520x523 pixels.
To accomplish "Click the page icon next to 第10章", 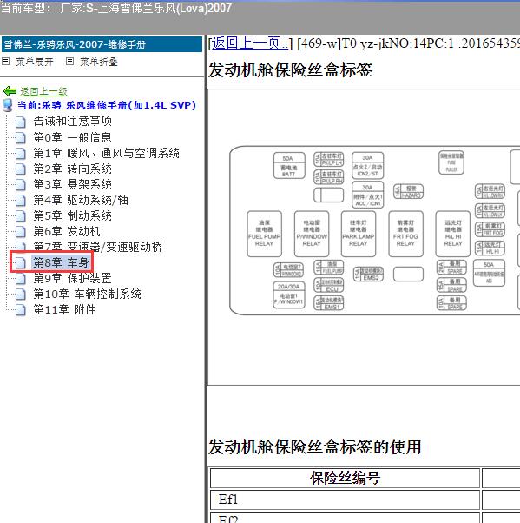I will pyautogui.click(x=21, y=295).
